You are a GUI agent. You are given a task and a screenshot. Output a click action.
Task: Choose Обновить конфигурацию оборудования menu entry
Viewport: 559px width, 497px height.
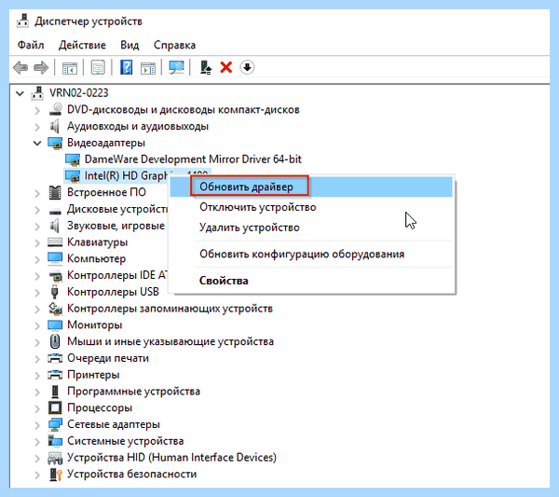pyautogui.click(x=311, y=254)
